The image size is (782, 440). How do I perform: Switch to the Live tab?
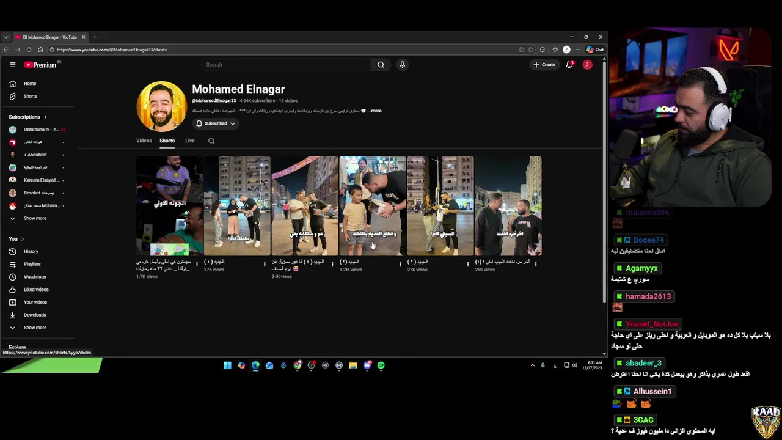pos(190,141)
